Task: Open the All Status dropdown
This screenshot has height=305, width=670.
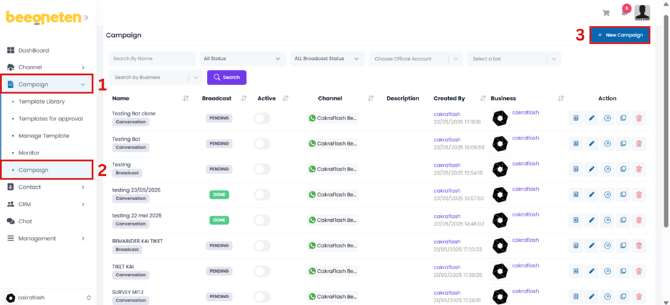Action: (x=242, y=59)
